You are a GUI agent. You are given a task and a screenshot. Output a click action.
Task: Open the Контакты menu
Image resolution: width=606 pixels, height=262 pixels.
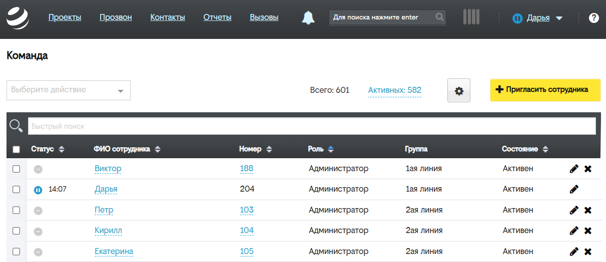pos(168,17)
